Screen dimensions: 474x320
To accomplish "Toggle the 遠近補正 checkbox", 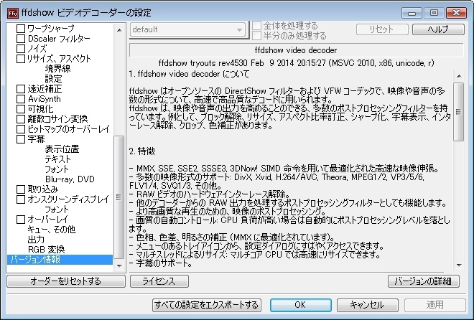I will pos(21,89).
